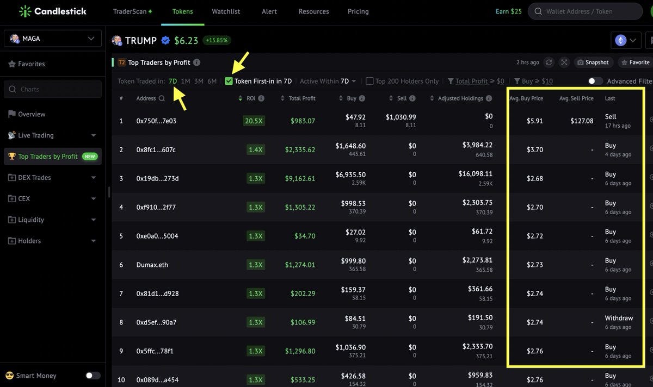
Task: Click the Holders sidebar icon
Action: coord(11,241)
